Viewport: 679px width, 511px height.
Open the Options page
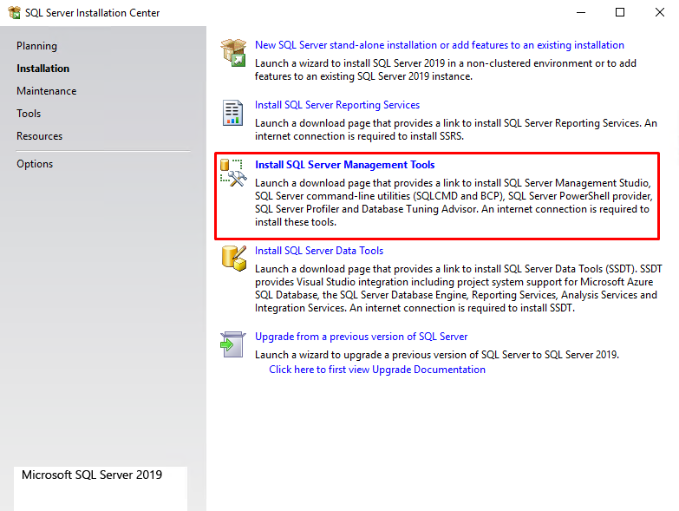35,164
